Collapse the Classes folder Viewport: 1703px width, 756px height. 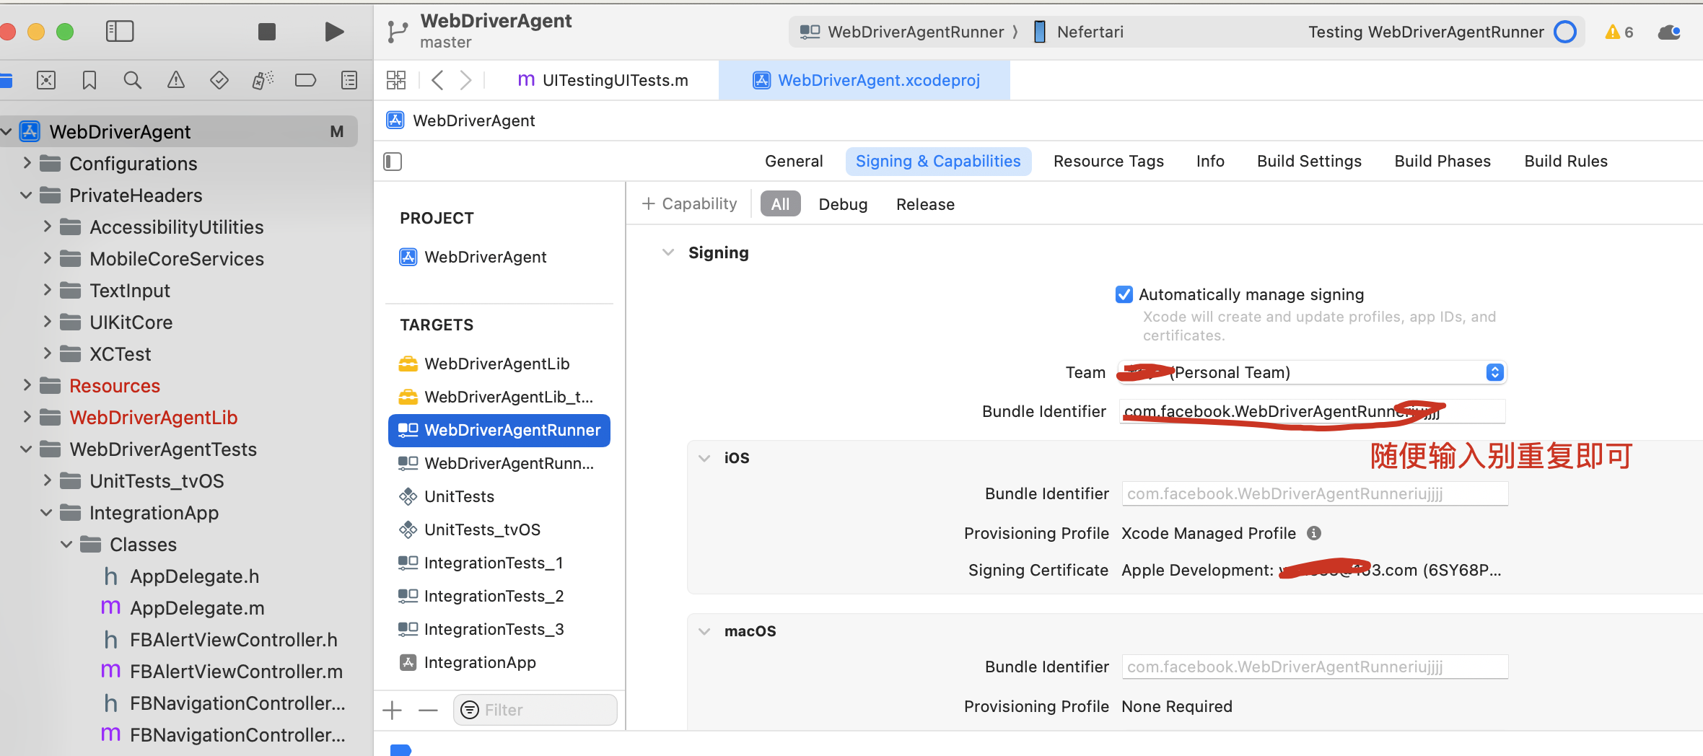(x=66, y=545)
